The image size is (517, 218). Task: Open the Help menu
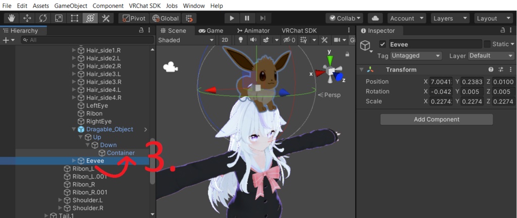pos(217,6)
